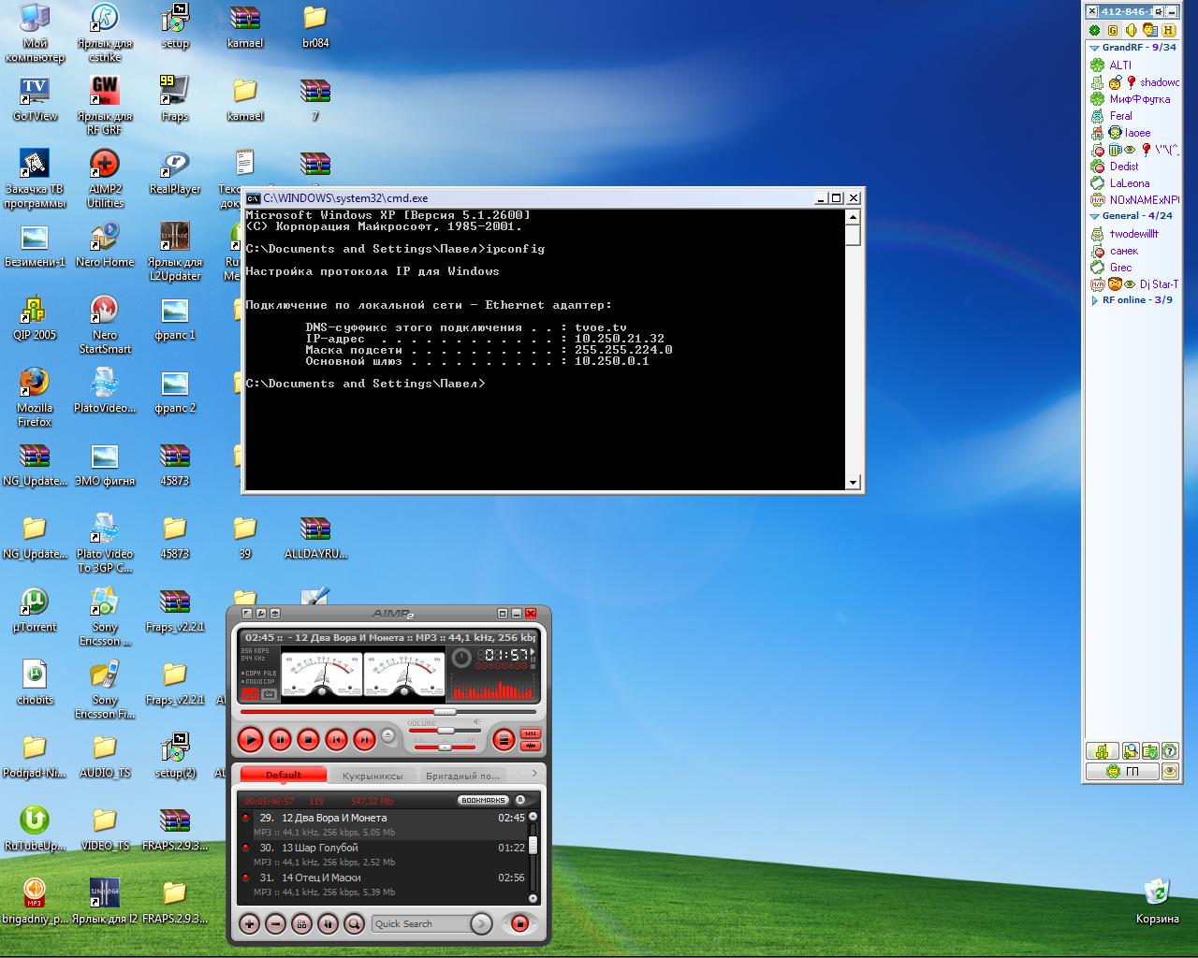Select contact Grec in QIP
The width and height of the screenshot is (1198, 958).
click(x=1120, y=268)
